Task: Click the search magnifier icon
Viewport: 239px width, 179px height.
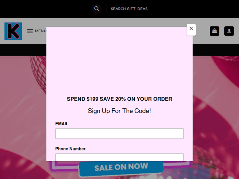Action: tap(97, 9)
